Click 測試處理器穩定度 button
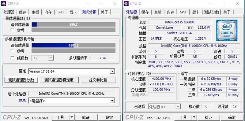The height and width of the screenshot is (121, 245). pos(59,80)
